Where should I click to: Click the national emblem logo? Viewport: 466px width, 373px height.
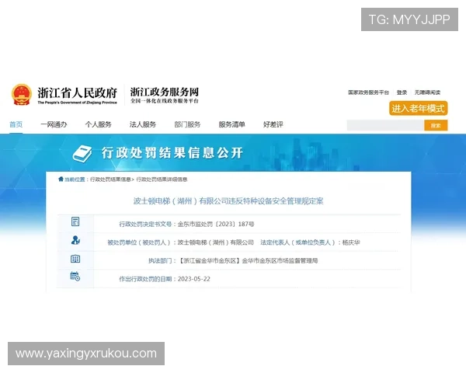[22, 95]
